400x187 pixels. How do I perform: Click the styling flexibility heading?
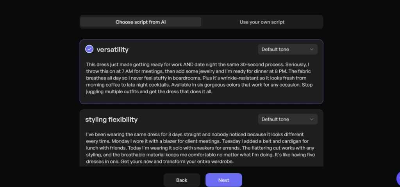pos(111,119)
